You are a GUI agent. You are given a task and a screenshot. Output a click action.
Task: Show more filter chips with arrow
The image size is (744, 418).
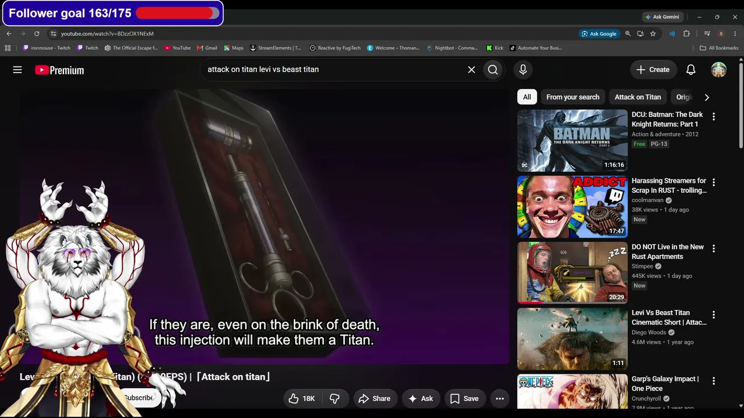tap(707, 98)
